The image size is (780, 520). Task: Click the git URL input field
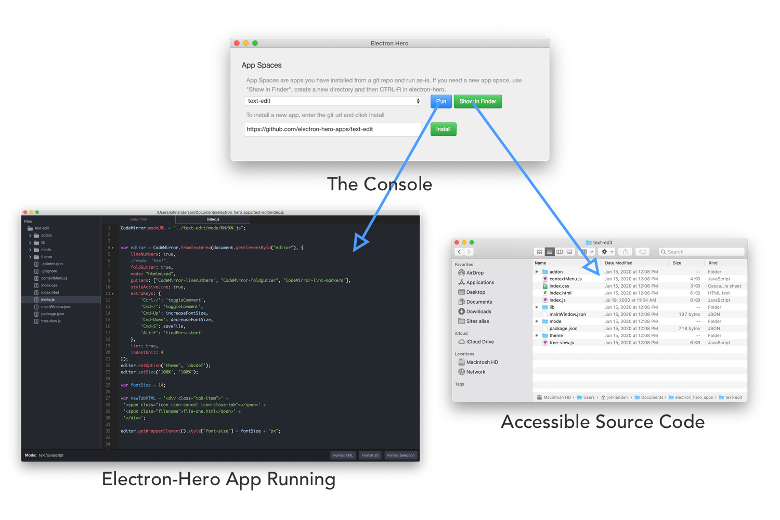pyautogui.click(x=333, y=129)
